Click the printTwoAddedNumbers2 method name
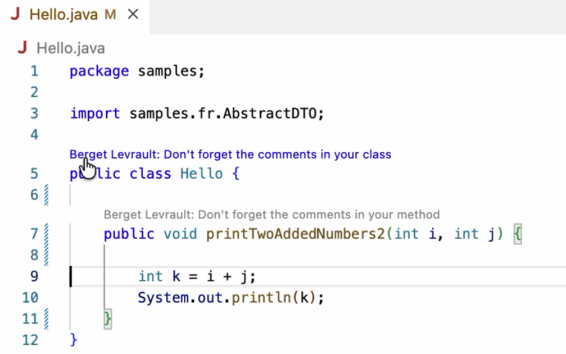 pos(296,234)
